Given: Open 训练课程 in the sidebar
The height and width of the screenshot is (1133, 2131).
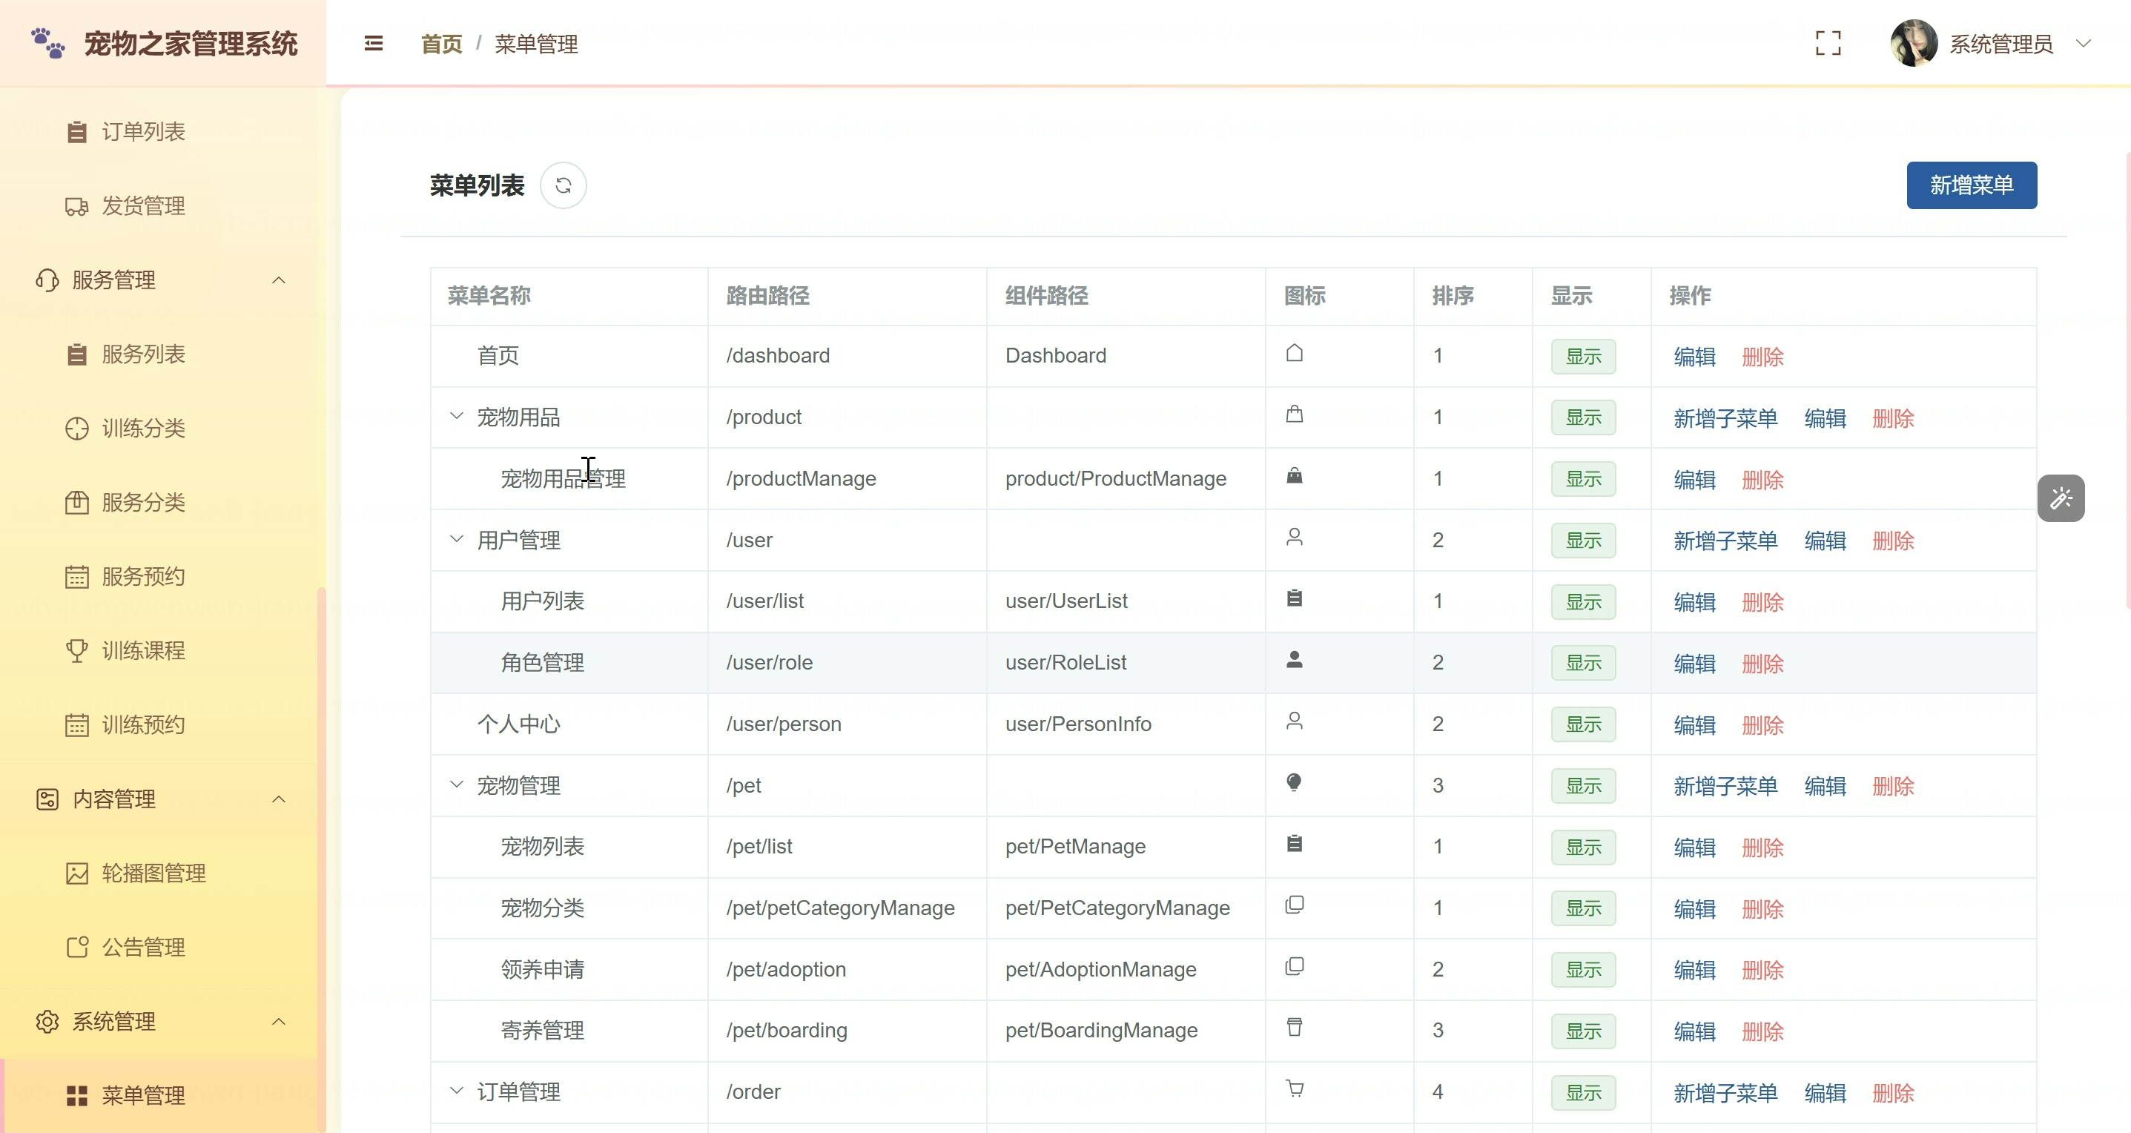Looking at the screenshot, I should [x=143, y=651].
